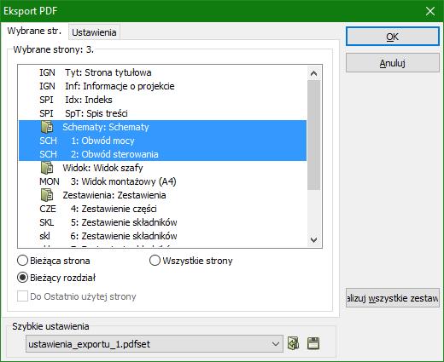This screenshot has width=444, height=362.
Task: Switch to the Ustawienia tab
Action: click(x=94, y=32)
